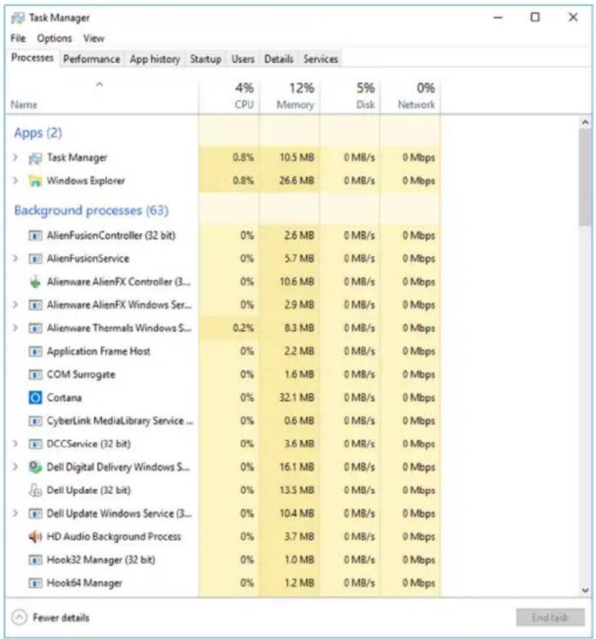
Task: Click the blue Cortana circle icon
Action: [35, 398]
